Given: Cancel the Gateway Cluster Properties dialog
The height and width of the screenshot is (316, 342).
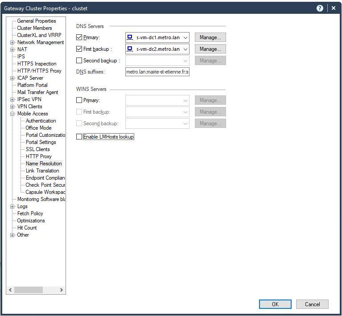Looking at the screenshot, I should tap(312, 304).
